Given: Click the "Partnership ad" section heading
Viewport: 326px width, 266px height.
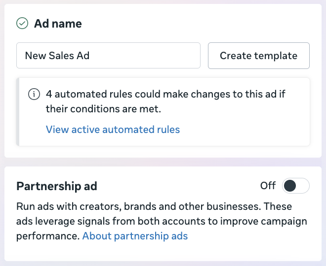Looking at the screenshot, I should click(57, 186).
